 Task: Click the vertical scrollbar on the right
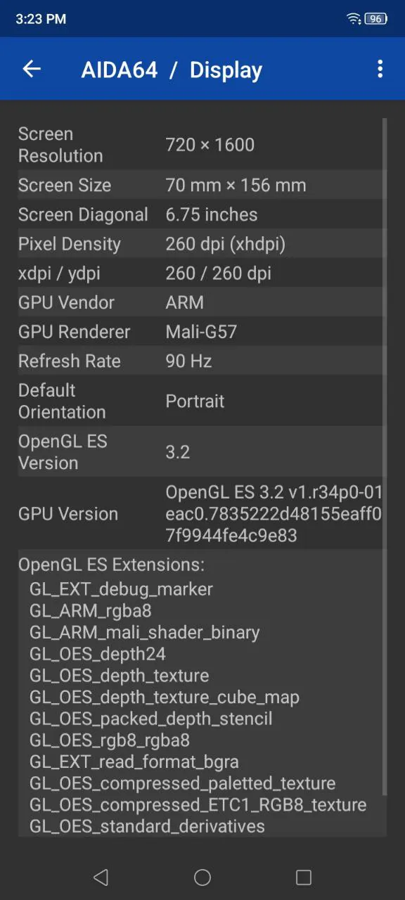[x=385, y=457]
